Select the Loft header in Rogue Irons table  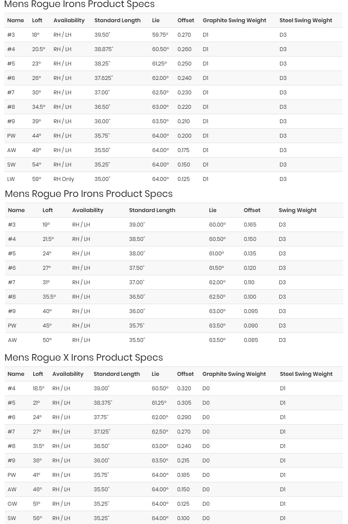[37, 20]
